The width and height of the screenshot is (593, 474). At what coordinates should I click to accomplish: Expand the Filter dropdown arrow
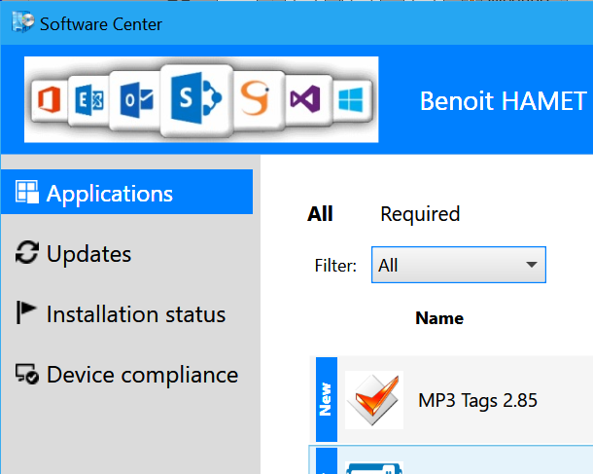(x=531, y=265)
